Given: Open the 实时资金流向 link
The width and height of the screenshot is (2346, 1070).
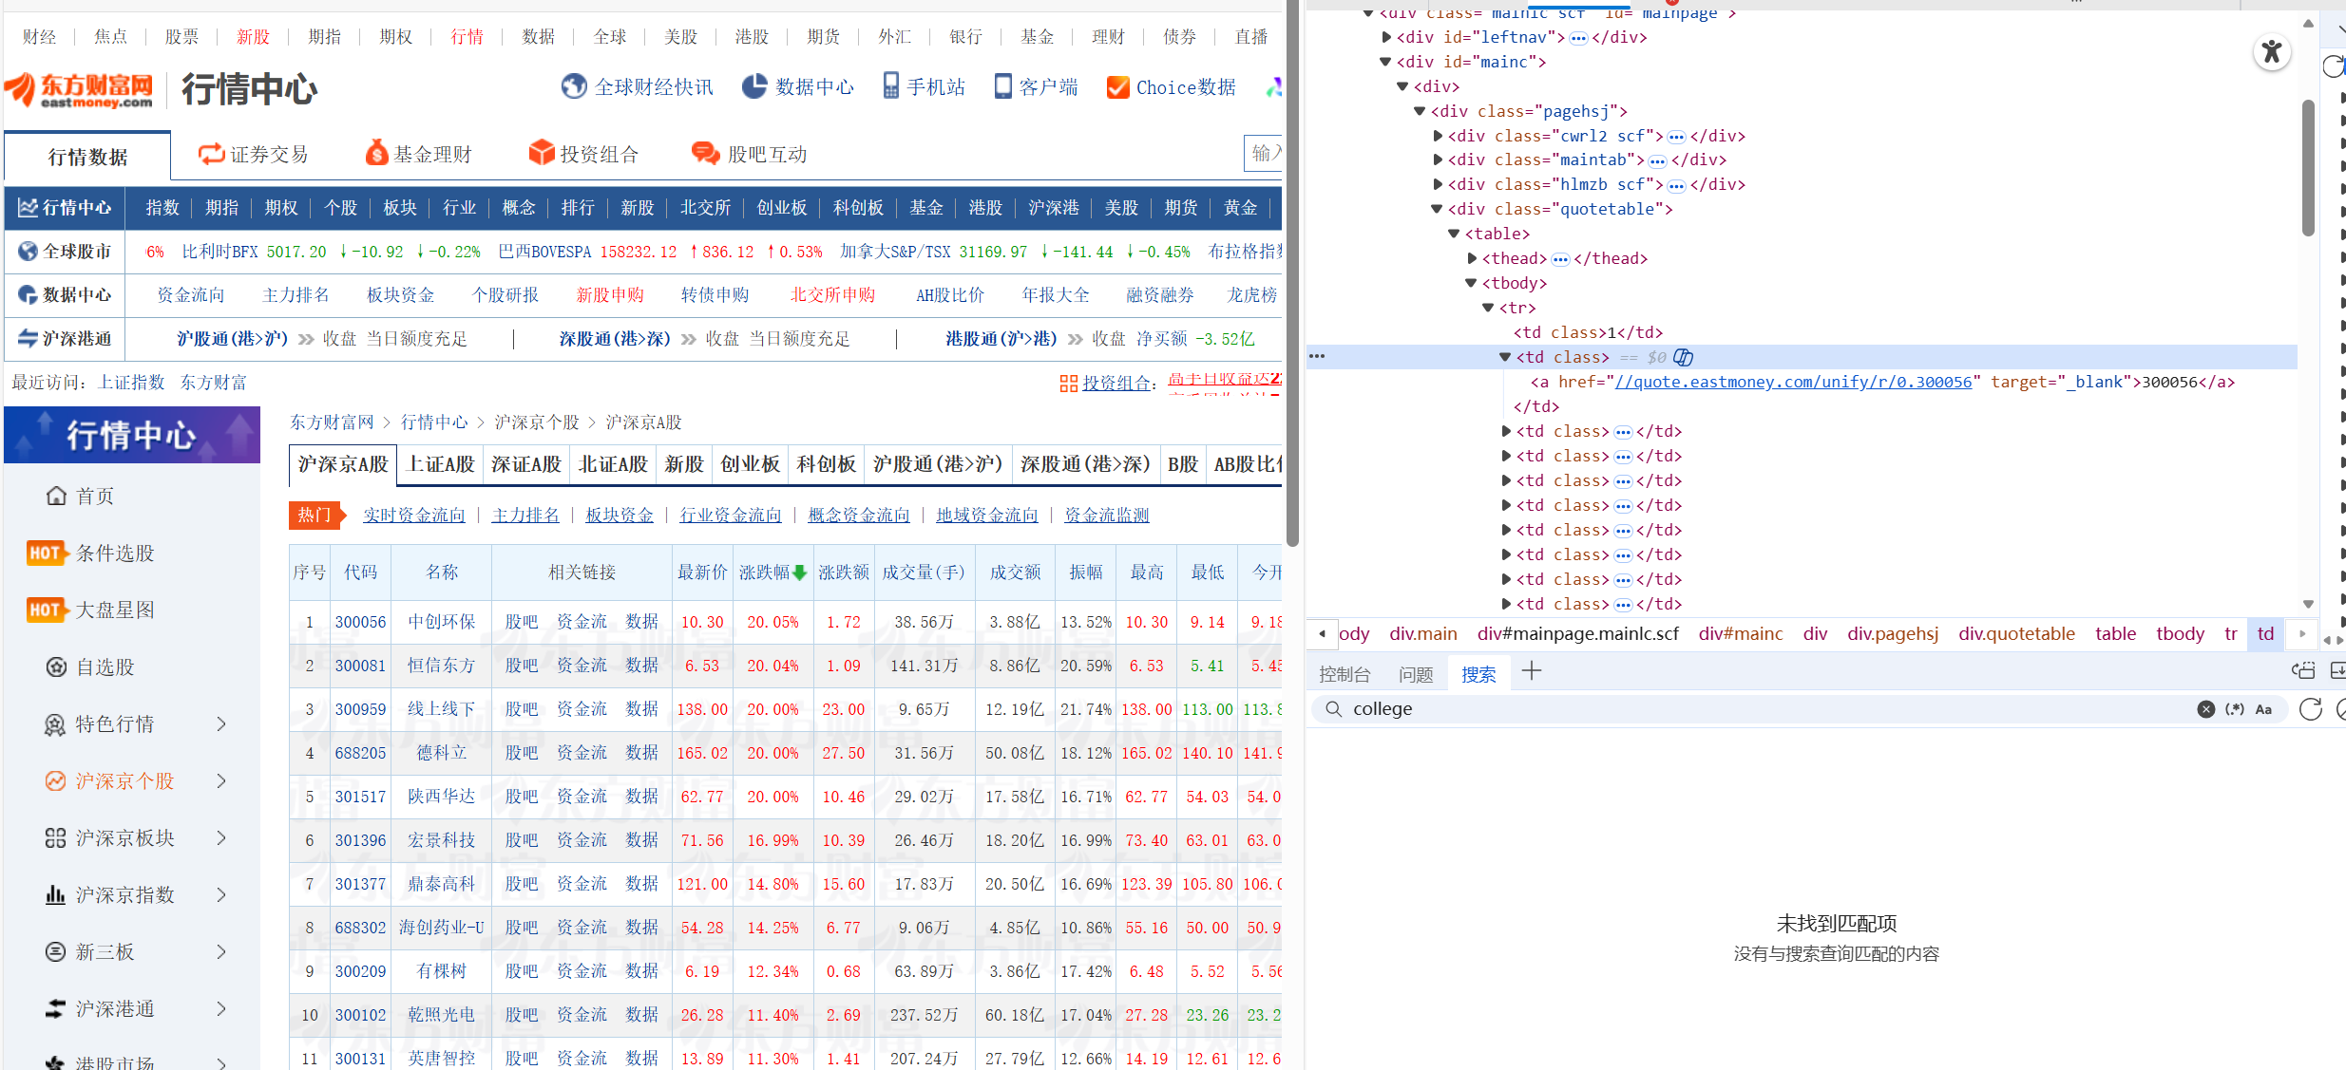Looking at the screenshot, I should click(414, 515).
